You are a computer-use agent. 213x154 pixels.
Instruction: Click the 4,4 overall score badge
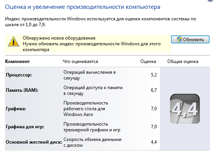(x=185, y=109)
